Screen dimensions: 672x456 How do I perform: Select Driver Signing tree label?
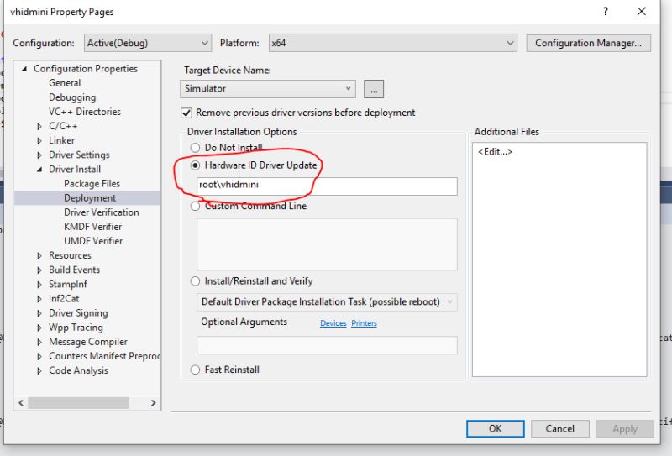click(x=78, y=313)
